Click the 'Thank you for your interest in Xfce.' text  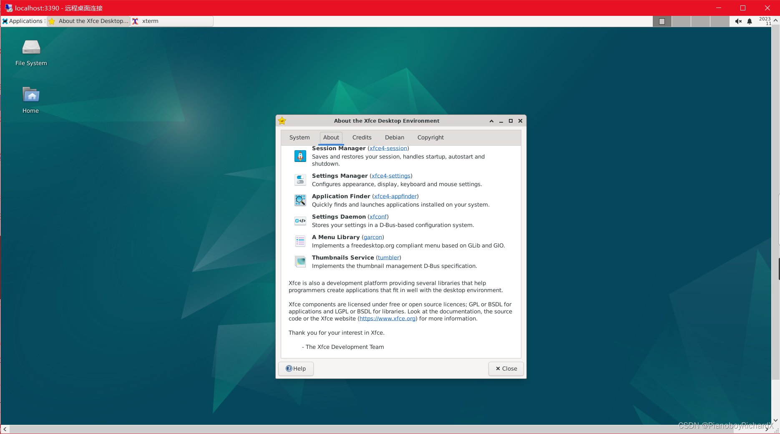(x=337, y=333)
